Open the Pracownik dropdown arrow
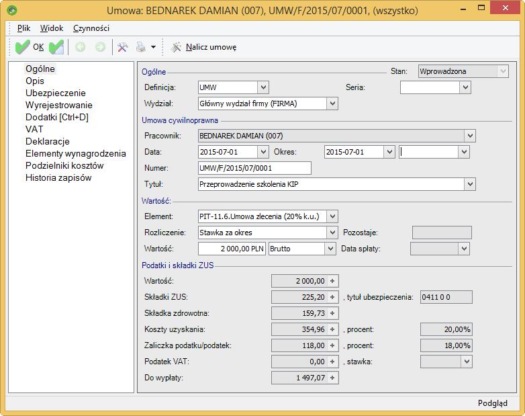The image size is (525, 416). coord(470,136)
